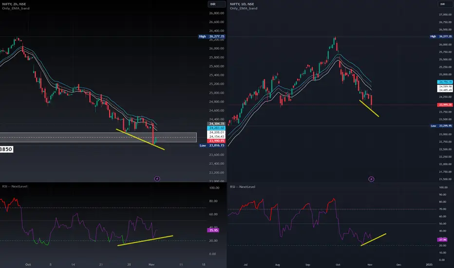Click the Only_EMA_band indicator legend on the 2h chart
Viewport: 454px width, 268px height.
pos(16,8)
